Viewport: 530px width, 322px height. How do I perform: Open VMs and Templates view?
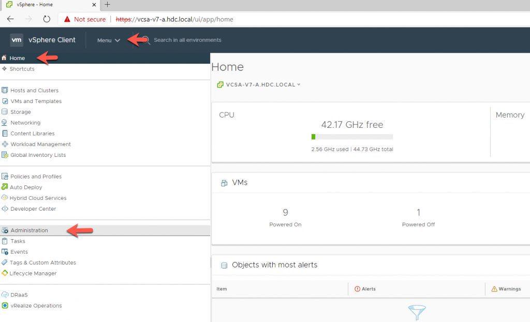[36, 101]
